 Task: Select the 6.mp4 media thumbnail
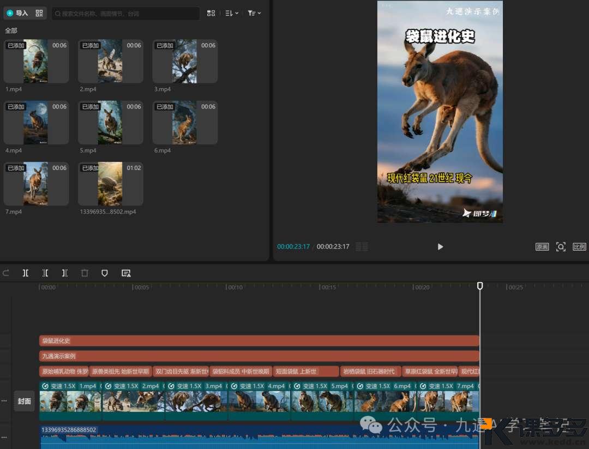[x=185, y=123]
